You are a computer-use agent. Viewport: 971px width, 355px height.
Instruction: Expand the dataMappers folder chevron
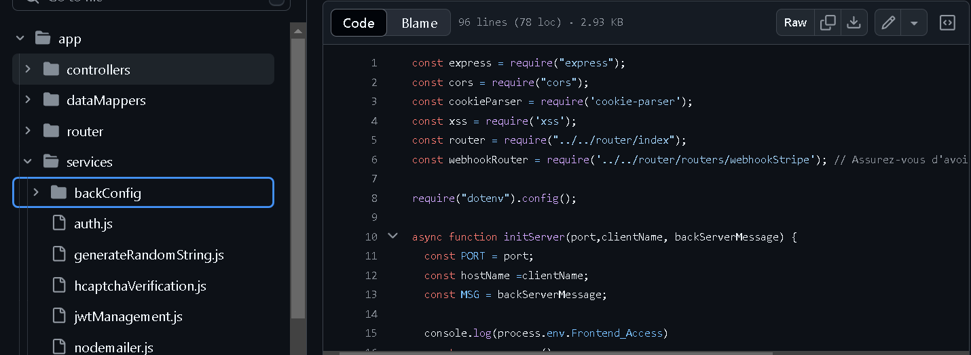tap(28, 100)
